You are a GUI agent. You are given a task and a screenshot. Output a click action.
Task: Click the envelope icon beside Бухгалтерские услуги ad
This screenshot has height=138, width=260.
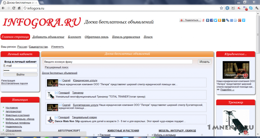tap(60, 105)
